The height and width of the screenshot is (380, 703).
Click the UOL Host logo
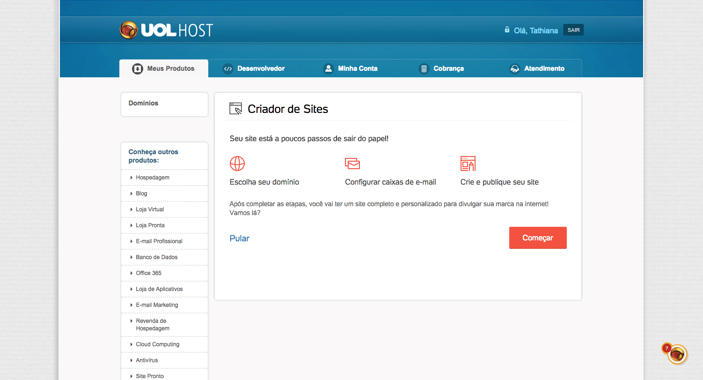coord(166,30)
